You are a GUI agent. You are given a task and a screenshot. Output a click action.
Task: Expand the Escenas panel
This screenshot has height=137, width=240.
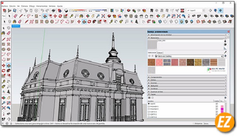click(x=187, y=83)
